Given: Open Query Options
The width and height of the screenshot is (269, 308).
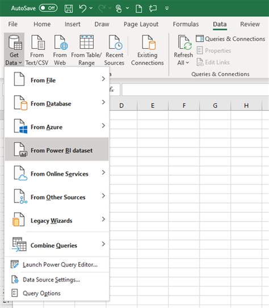Looking at the screenshot, I should tap(57, 293).
